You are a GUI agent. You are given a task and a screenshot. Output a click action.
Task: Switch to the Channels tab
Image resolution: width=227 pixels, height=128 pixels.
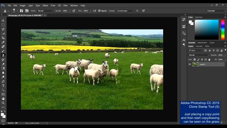point(199,46)
